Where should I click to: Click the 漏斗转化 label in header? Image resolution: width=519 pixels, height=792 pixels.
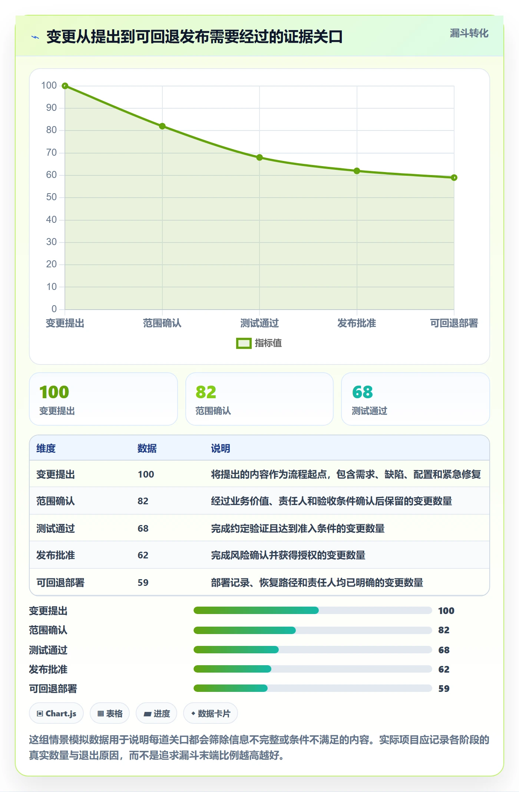[469, 33]
